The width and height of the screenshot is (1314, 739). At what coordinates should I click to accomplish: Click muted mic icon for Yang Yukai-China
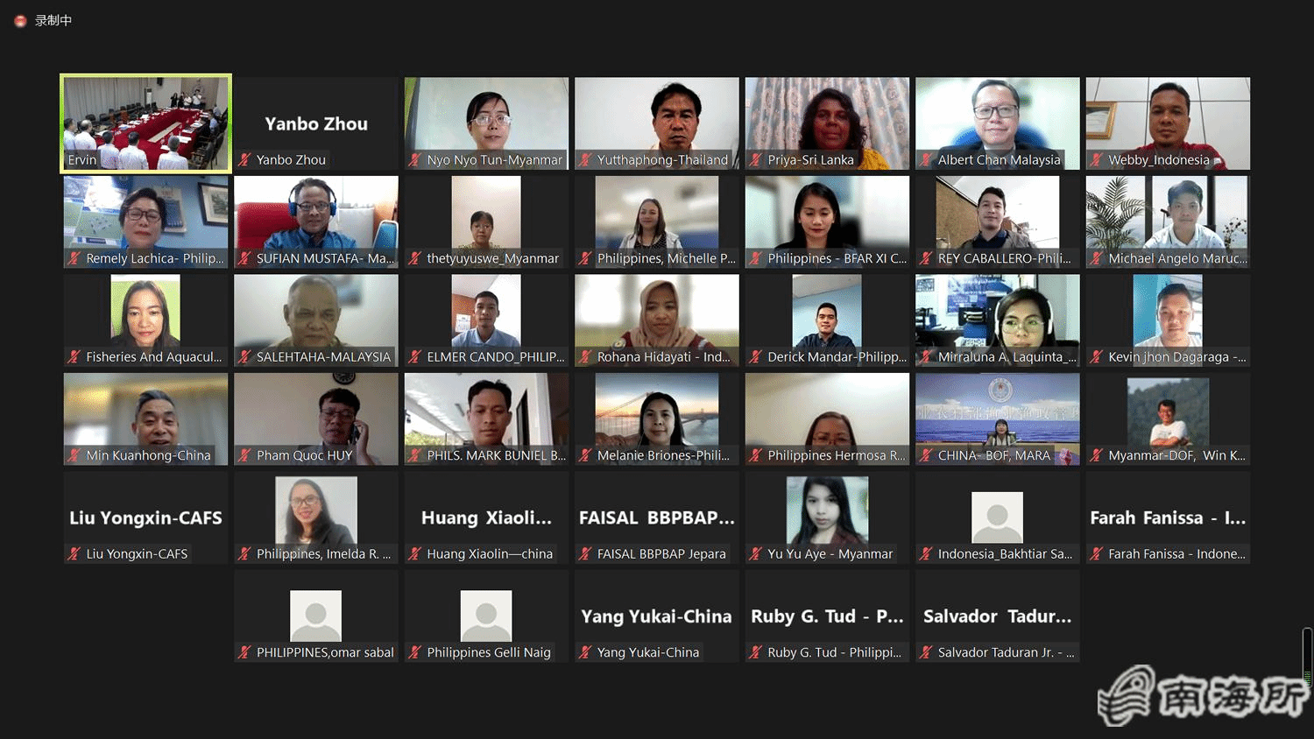(x=586, y=652)
